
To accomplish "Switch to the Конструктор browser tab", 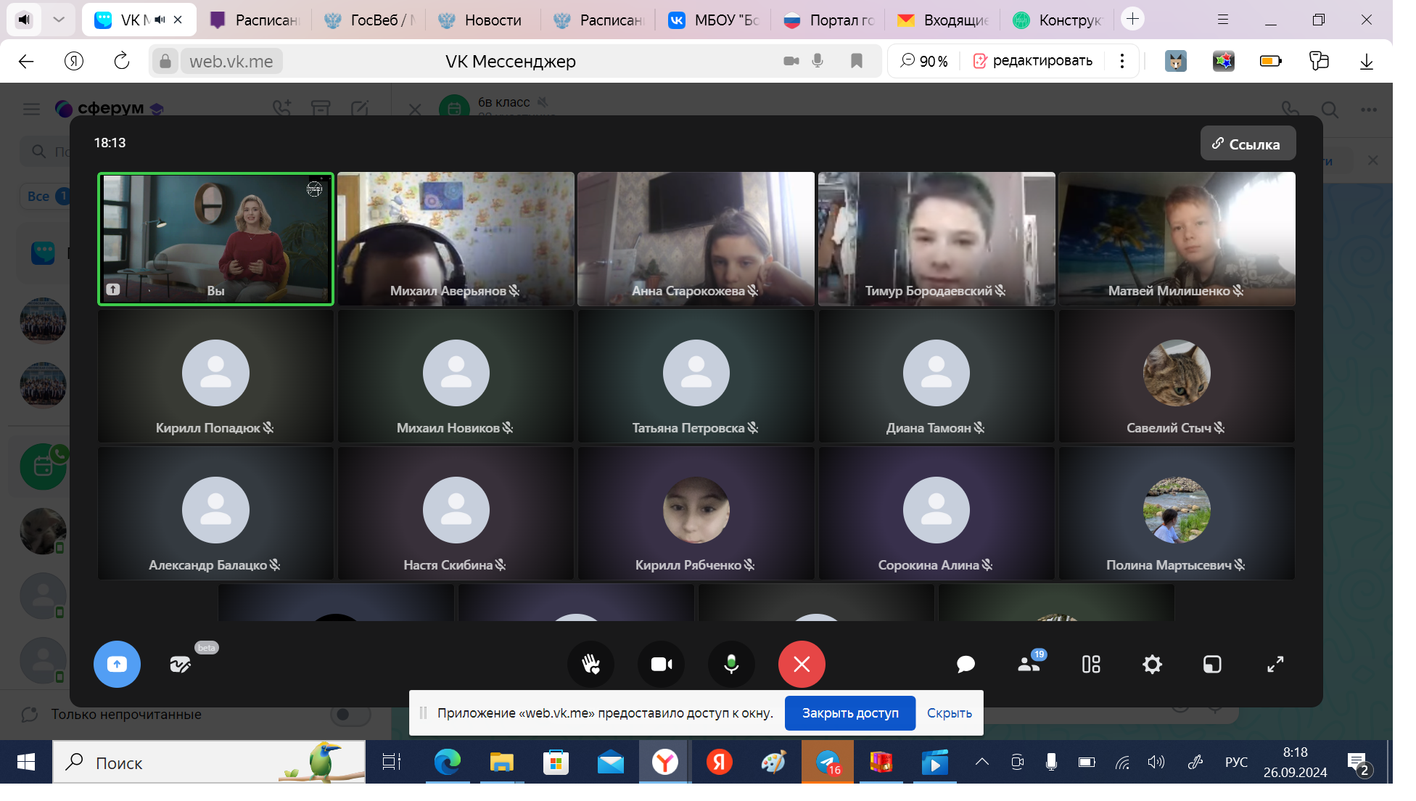I will tap(1058, 20).
